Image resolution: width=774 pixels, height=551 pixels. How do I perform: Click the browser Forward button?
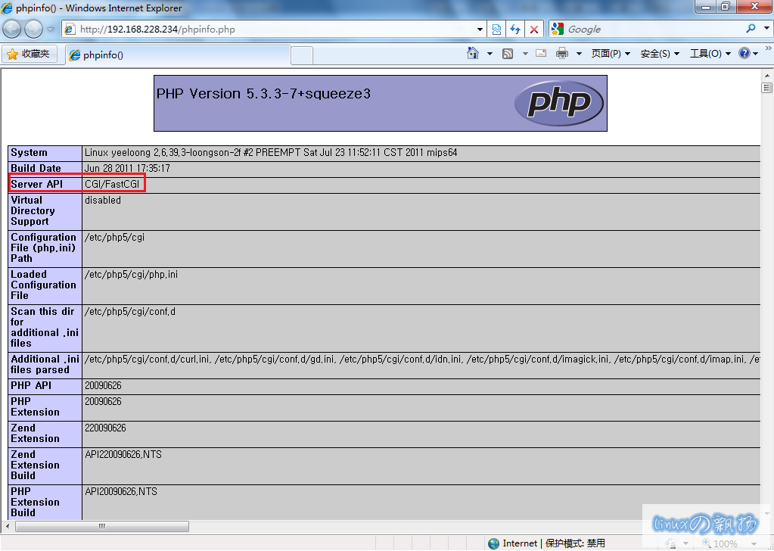(x=34, y=30)
